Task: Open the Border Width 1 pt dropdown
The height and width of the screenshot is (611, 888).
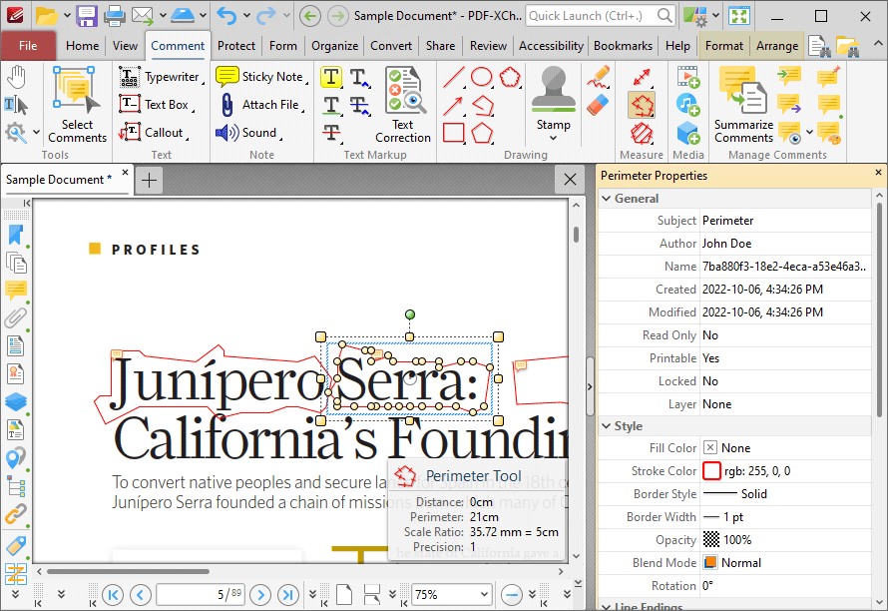Action: [x=785, y=517]
